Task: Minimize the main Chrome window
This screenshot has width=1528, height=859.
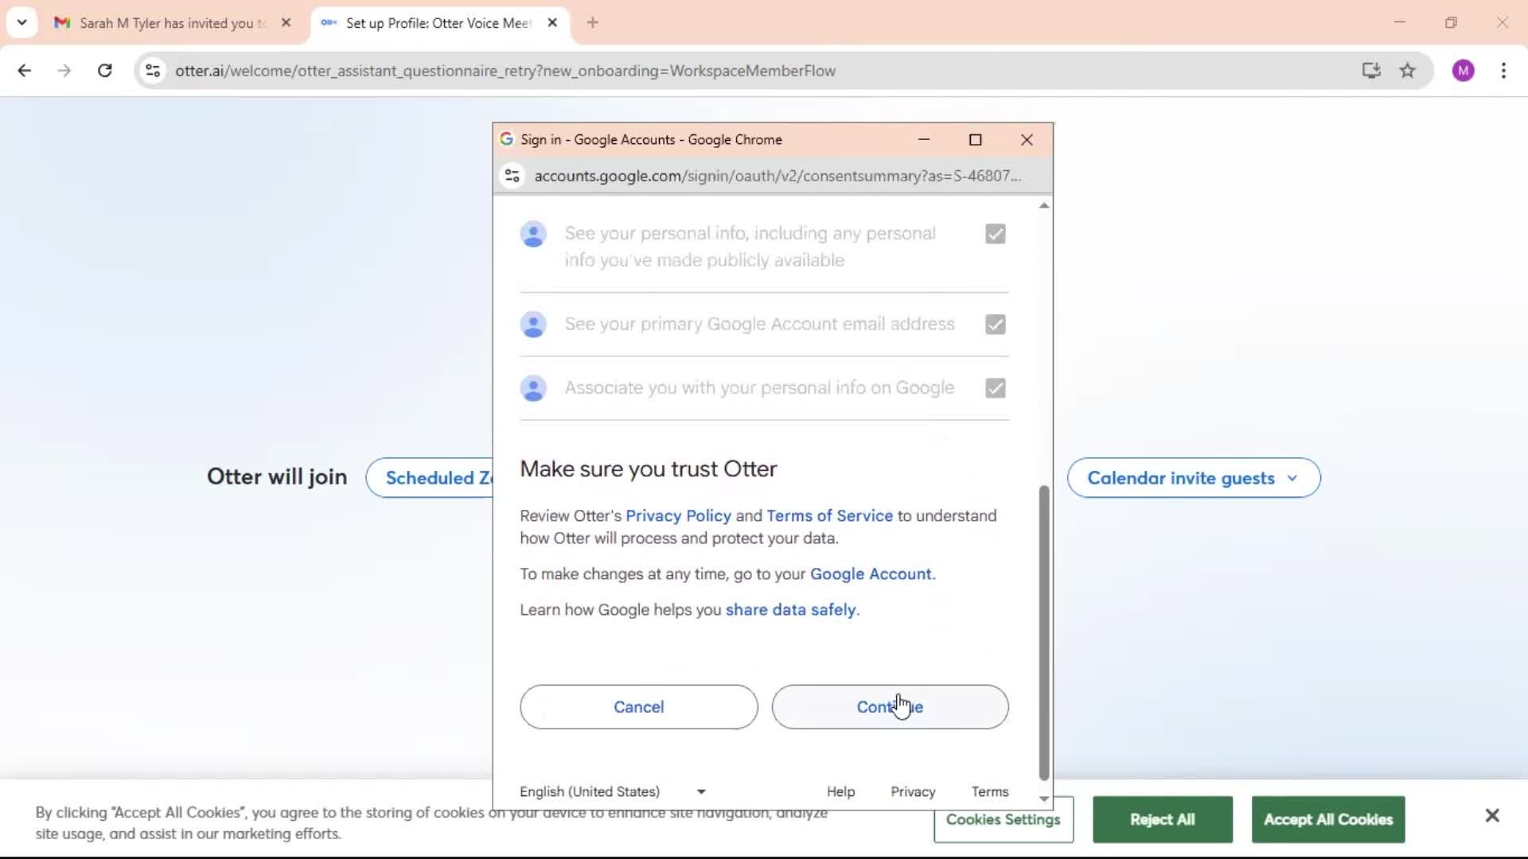Action: (1400, 22)
